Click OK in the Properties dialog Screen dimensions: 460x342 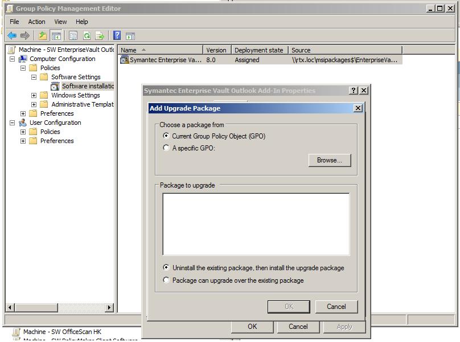(x=252, y=327)
